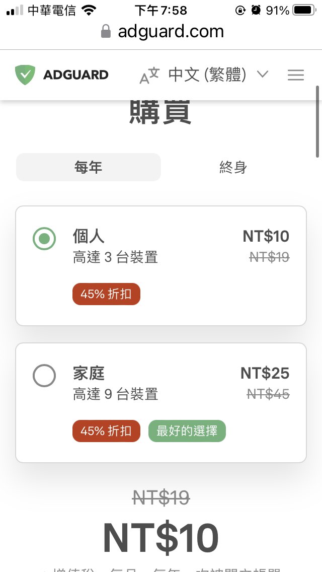Expand the 中文 (繁體) language dropdown
The height and width of the screenshot is (572, 322).
tap(207, 75)
